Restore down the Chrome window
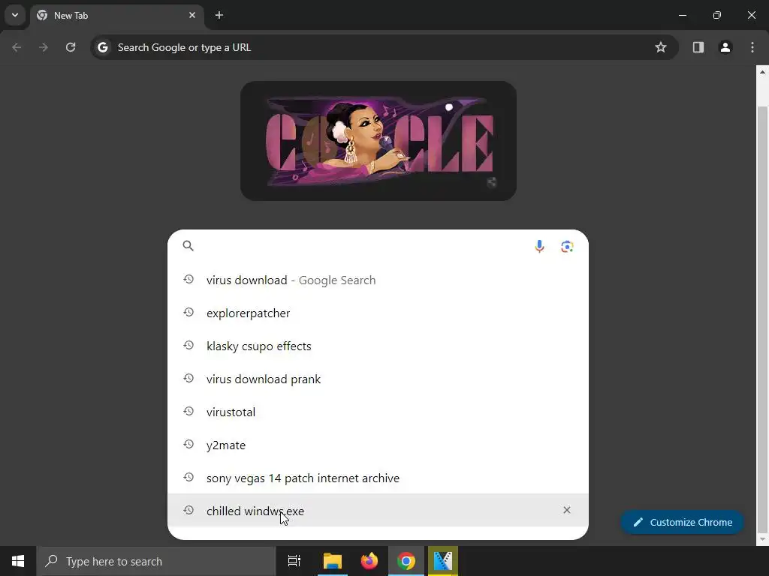The width and height of the screenshot is (769, 576). tap(717, 15)
